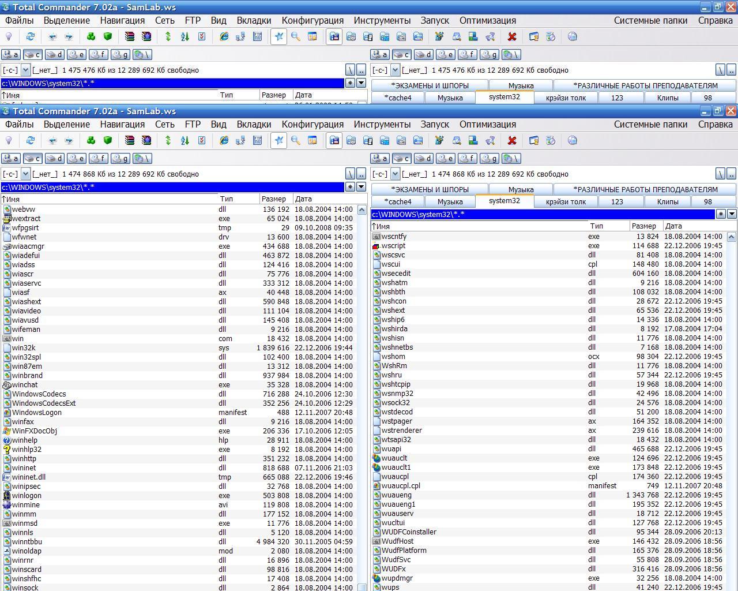Select drive d in lower window's left panel
This screenshot has width=738, height=591.
(x=55, y=158)
